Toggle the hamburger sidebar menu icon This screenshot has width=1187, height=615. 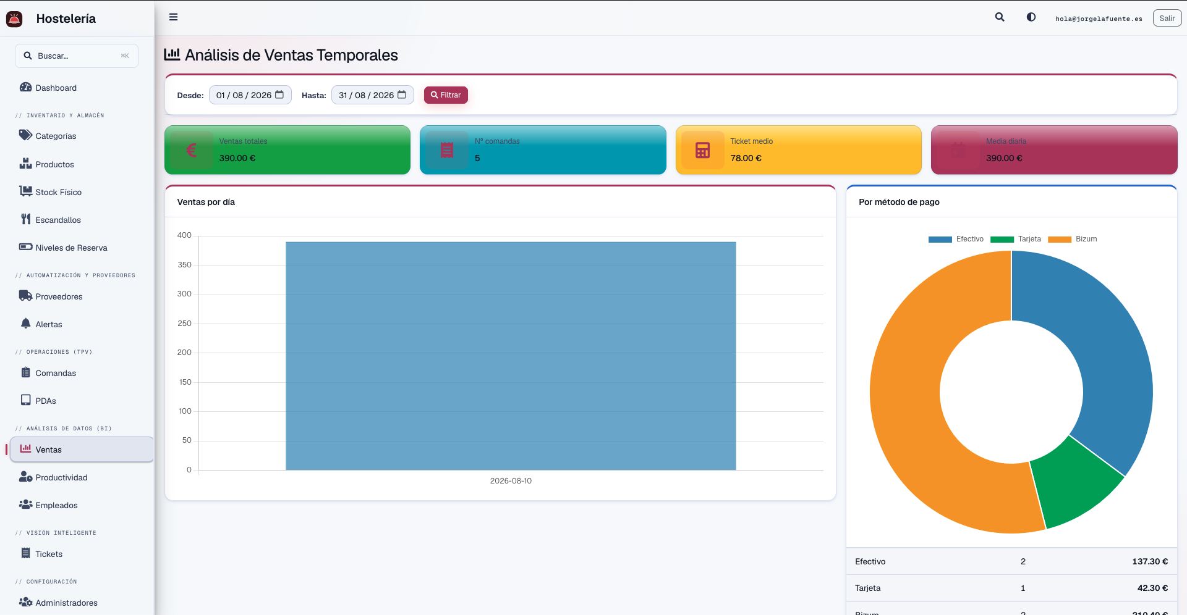coord(173,17)
